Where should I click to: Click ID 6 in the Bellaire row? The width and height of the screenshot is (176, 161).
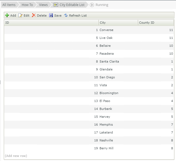click(x=97, y=46)
